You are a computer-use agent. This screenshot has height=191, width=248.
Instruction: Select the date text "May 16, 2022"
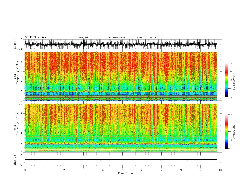point(87,37)
